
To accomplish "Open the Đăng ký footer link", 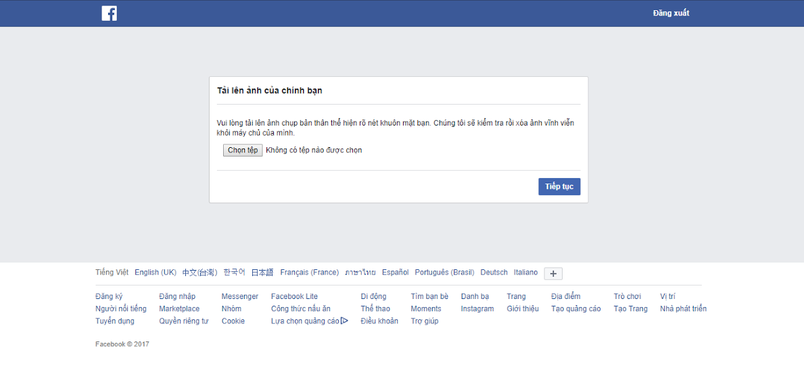I will (110, 296).
